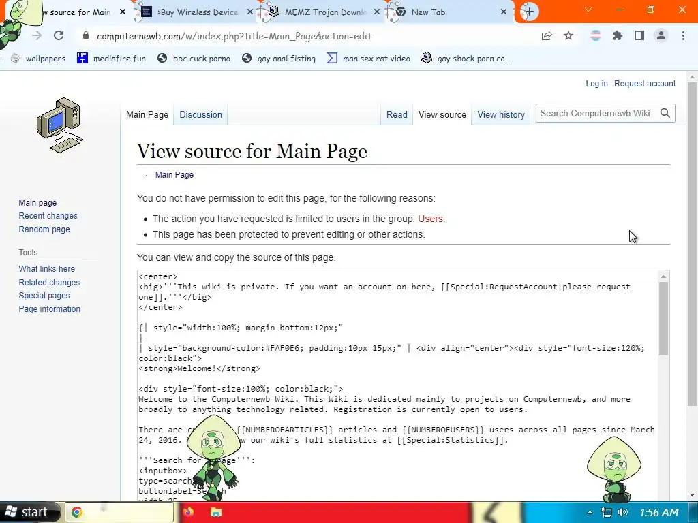Viewport: 698px width, 523px height.
Task: Click the wiki search magnifier icon
Action: tap(665, 114)
